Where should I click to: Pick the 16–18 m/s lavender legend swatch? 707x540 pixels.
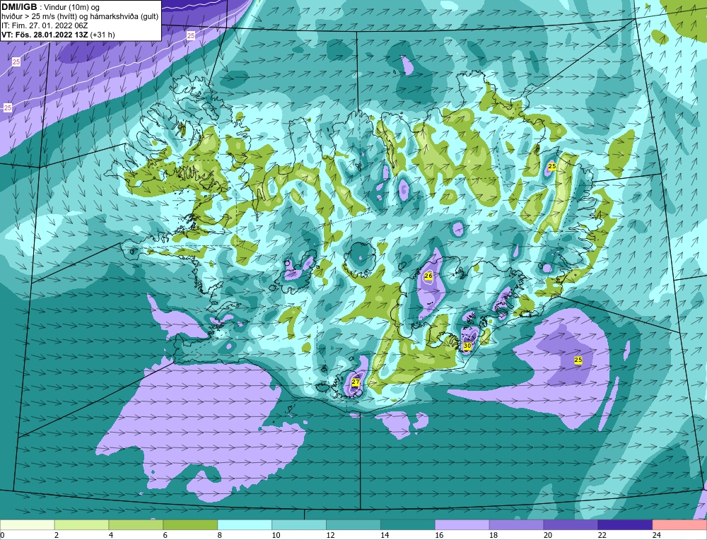[462, 525]
